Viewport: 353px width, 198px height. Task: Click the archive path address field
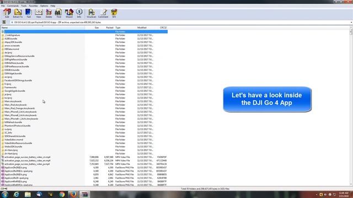180,23
